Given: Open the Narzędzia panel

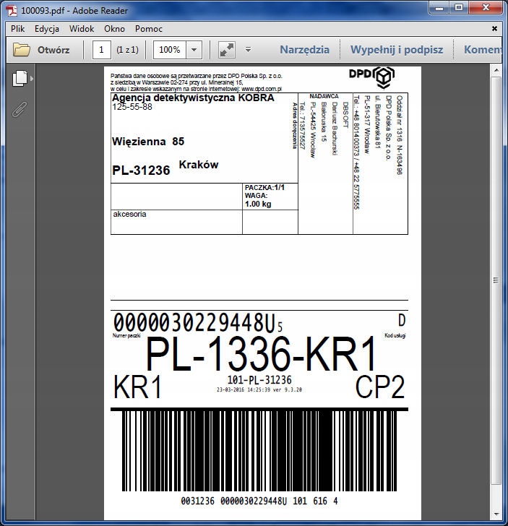Looking at the screenshot, I should coord(304,50).
